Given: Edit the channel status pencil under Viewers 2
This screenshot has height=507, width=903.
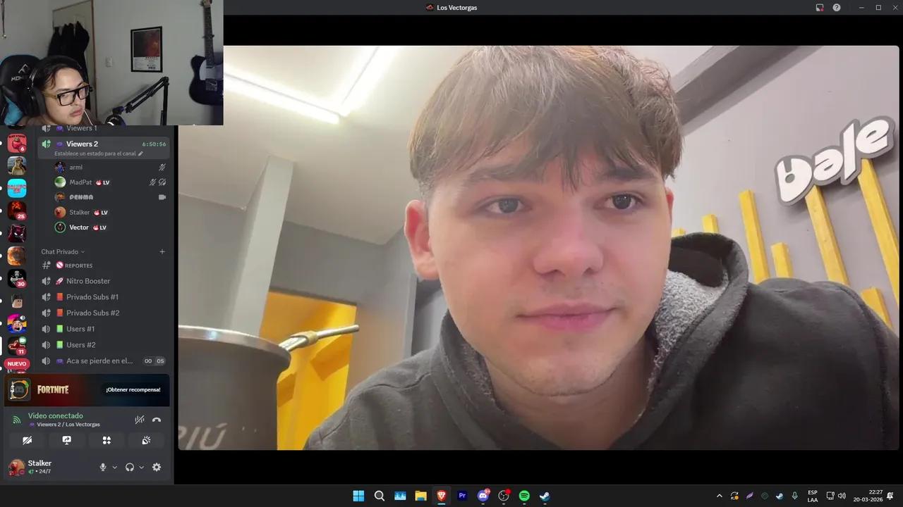Looking at the screenshot, I should [x=140, y=154].
